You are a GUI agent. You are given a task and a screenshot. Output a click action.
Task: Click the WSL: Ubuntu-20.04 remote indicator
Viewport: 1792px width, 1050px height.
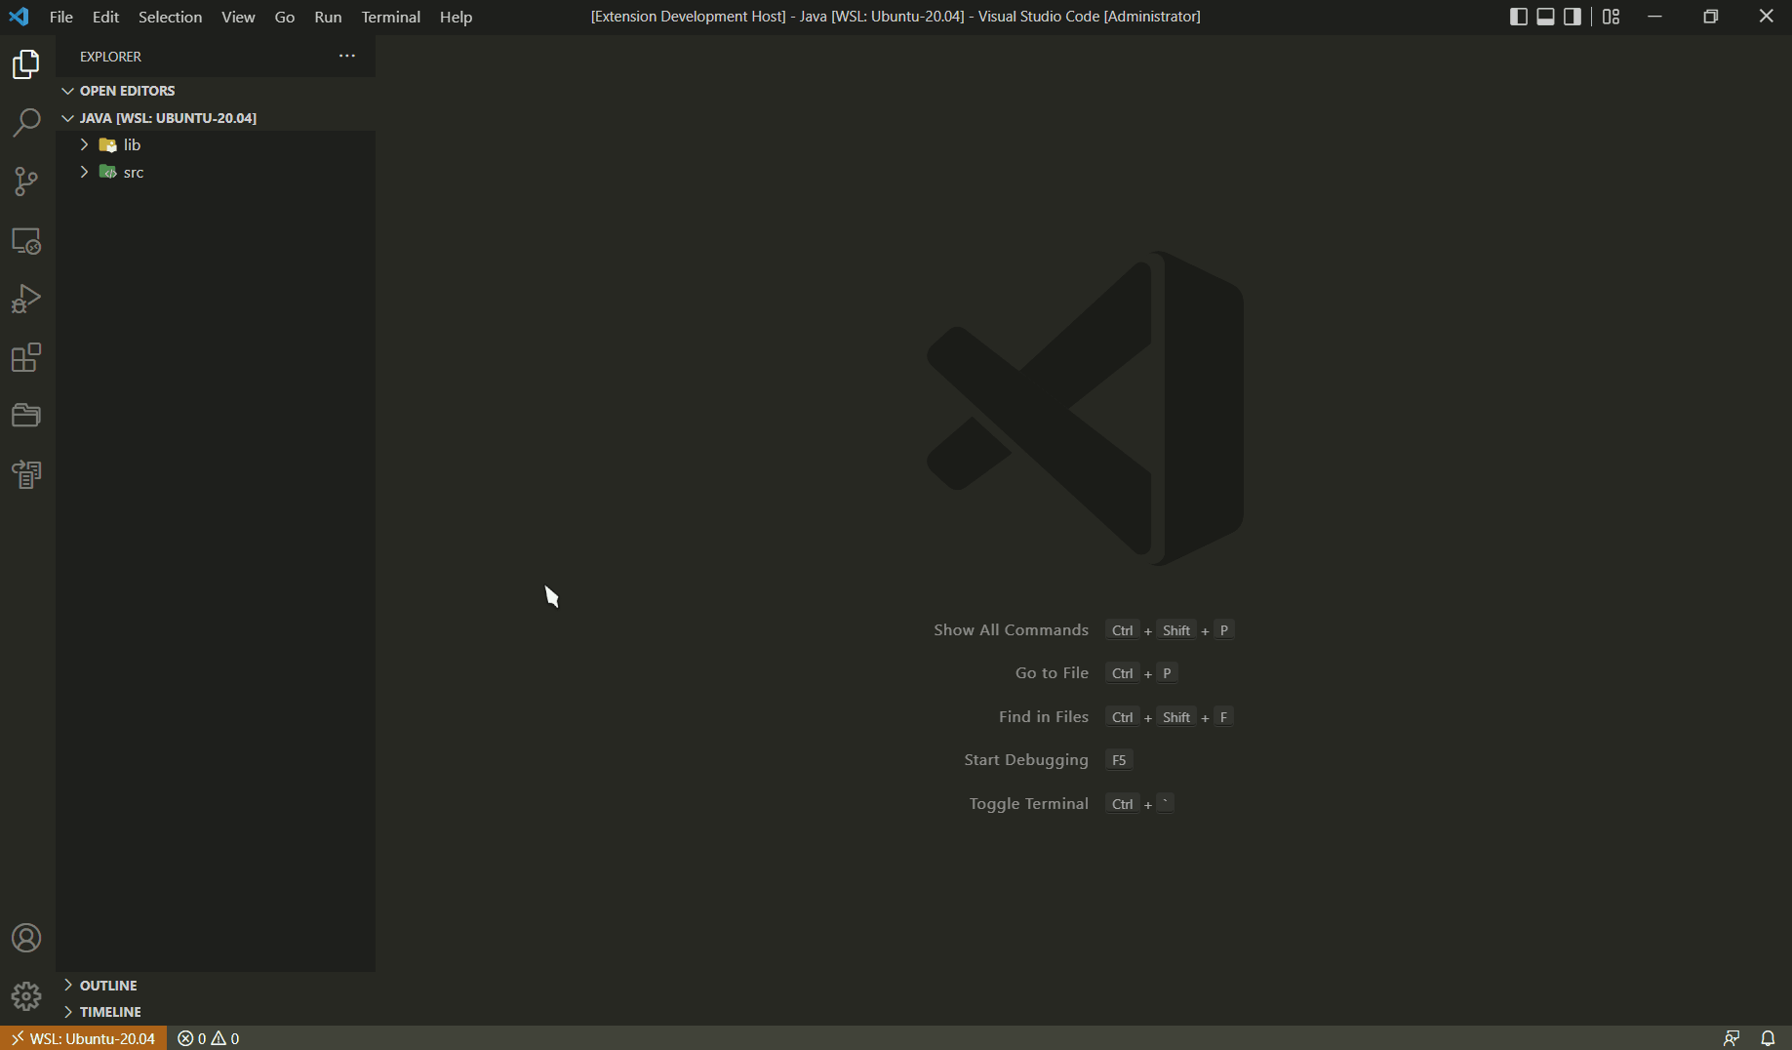point(83,1038)
